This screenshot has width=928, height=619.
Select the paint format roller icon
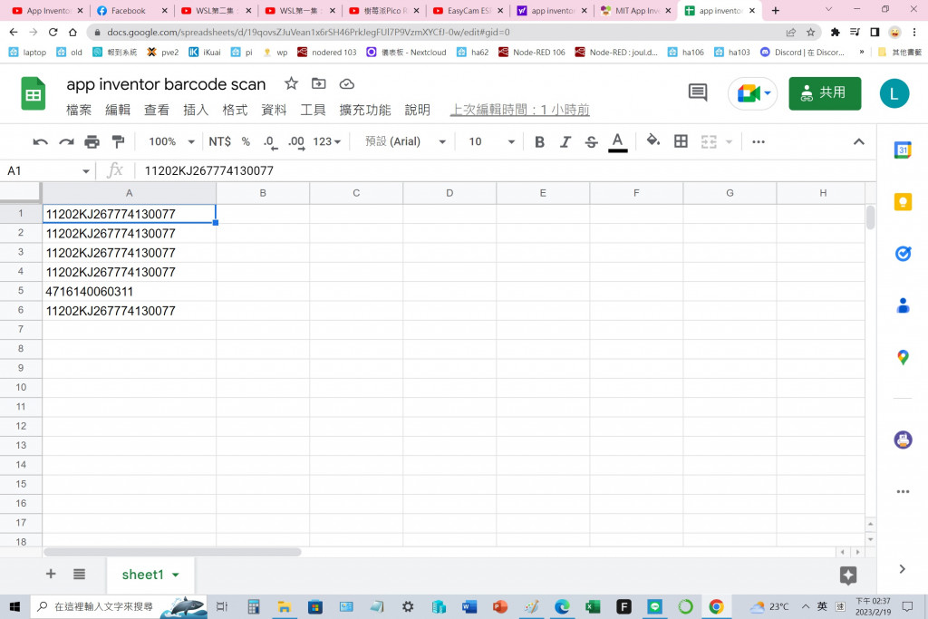[119, 142]
